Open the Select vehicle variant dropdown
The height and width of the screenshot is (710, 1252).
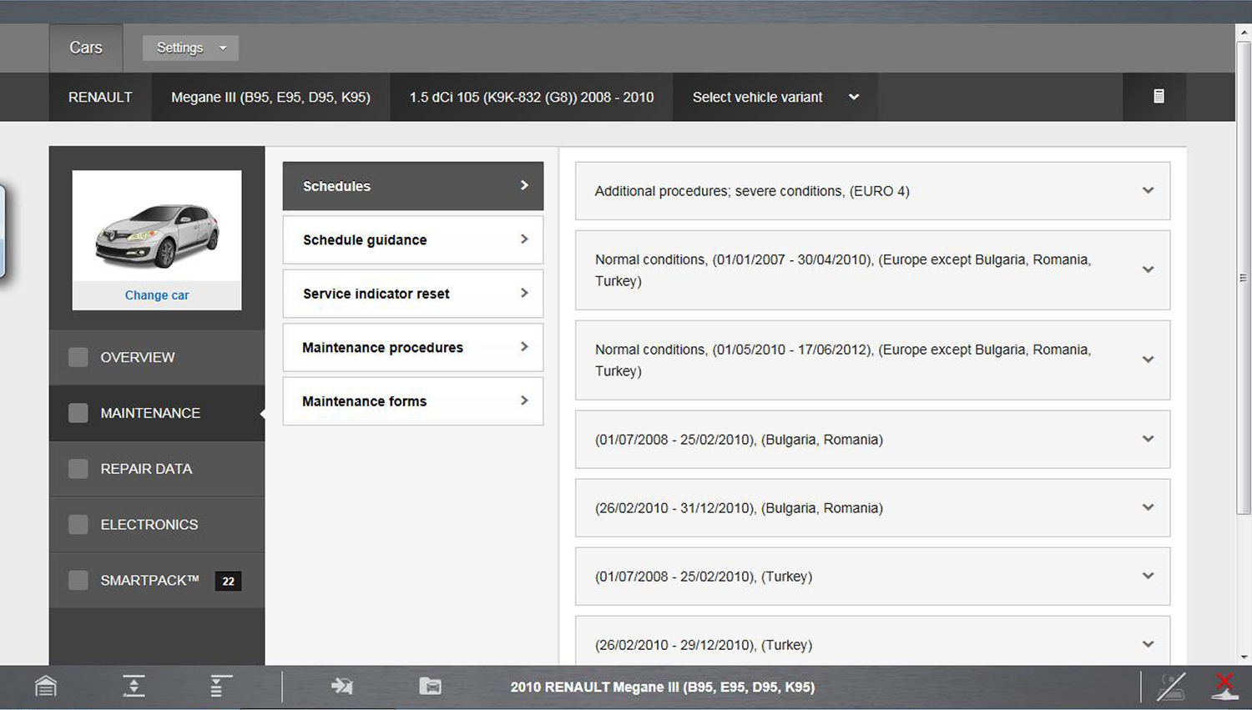coord(775,97)
